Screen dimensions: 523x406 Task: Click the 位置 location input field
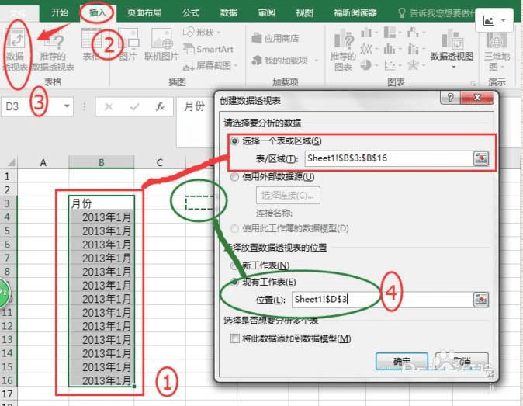point(382,300)
